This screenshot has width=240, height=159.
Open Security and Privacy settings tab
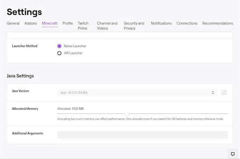(134, 26)
